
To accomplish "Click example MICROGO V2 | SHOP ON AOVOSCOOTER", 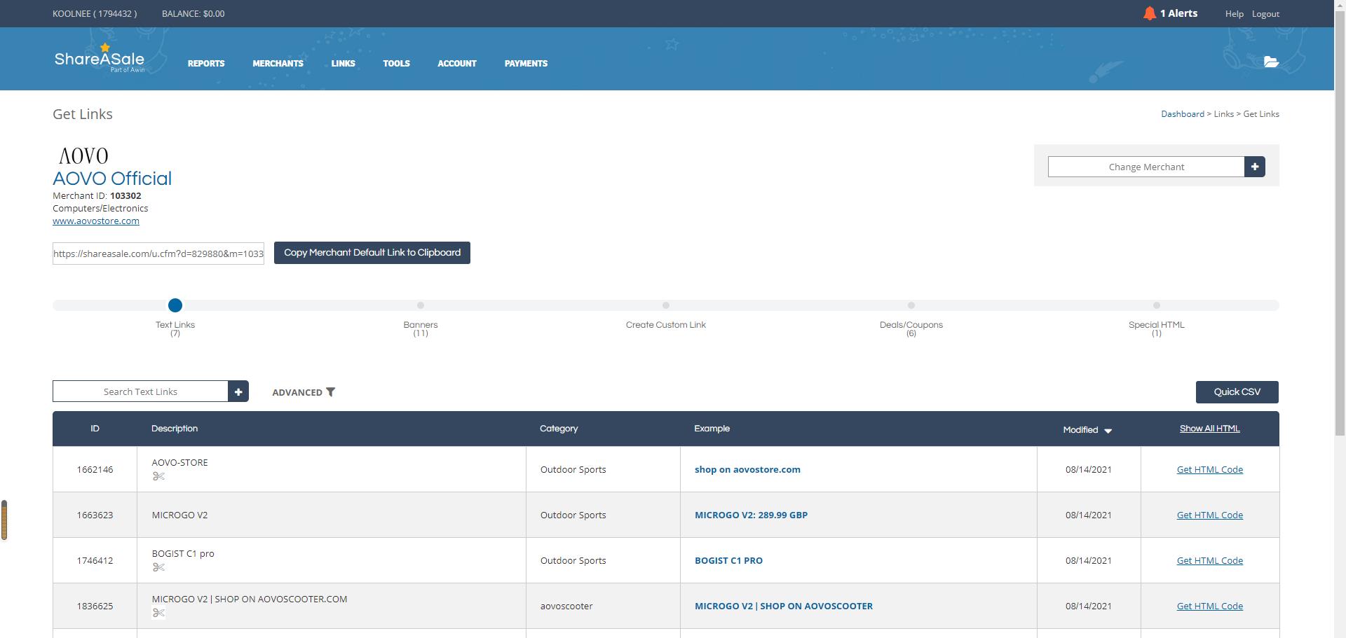I will (x=784, y=606).
